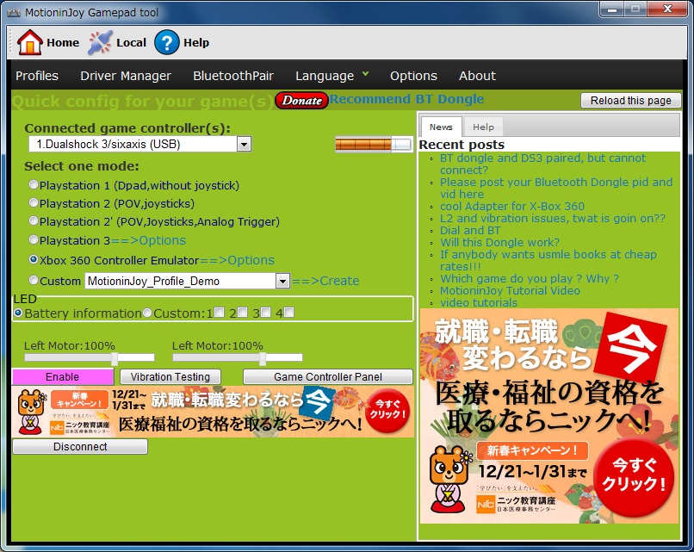The width and height of the screenshot is (694, 552).
Task: Check LED custom box 3
Action: coord(265,313)
